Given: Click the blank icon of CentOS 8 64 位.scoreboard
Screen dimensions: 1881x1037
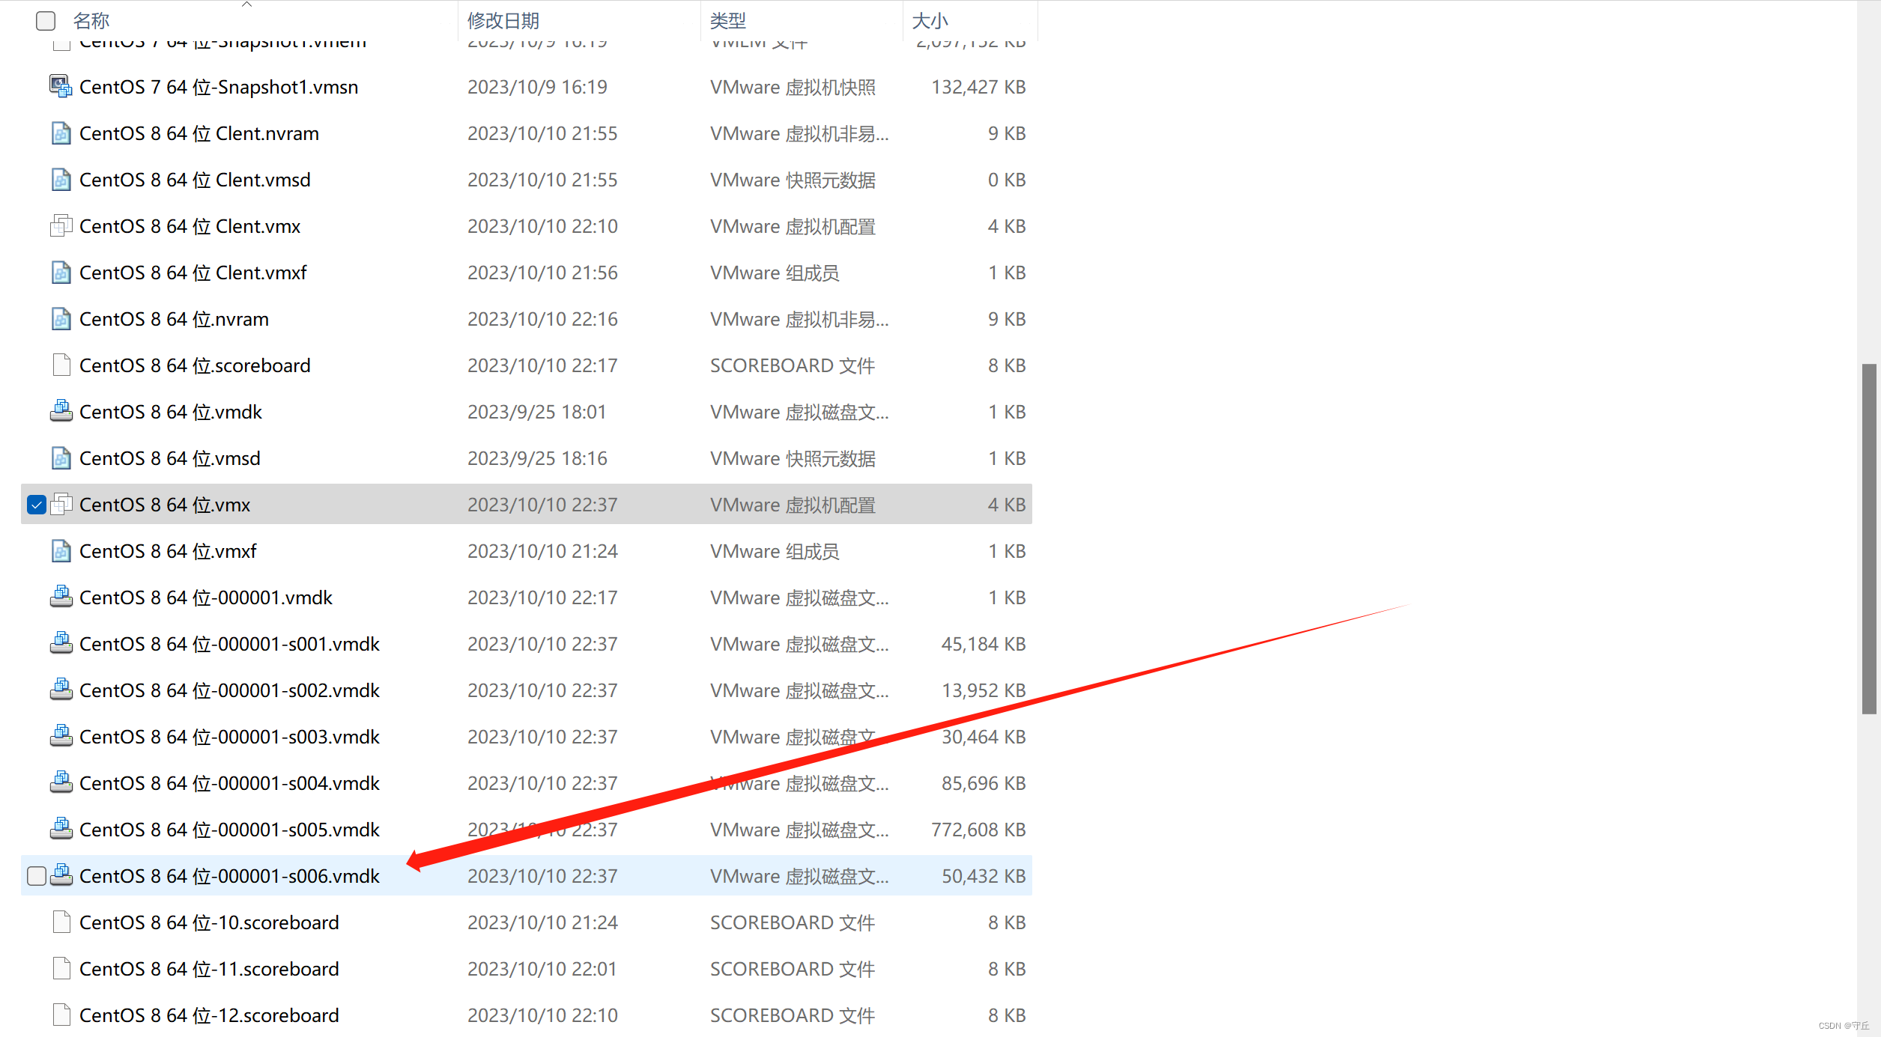Looking at the screenshot, I should [61, 365].
